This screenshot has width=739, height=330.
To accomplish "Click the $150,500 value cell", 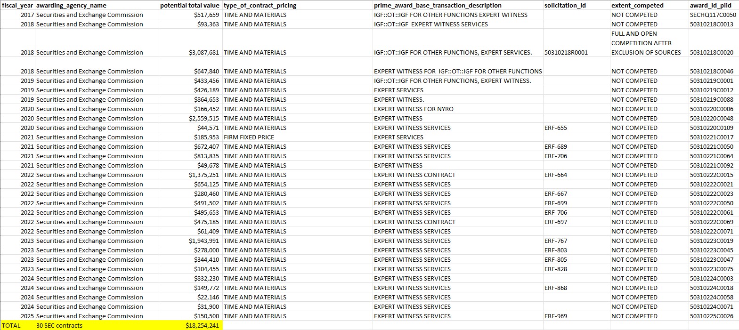I will tap(190, 316).
